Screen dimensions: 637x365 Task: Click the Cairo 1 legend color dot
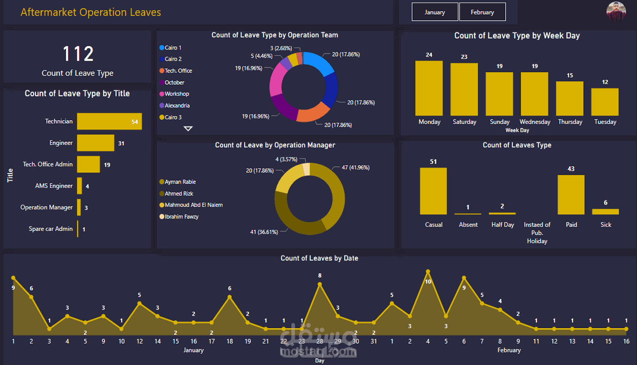(162, 48)
